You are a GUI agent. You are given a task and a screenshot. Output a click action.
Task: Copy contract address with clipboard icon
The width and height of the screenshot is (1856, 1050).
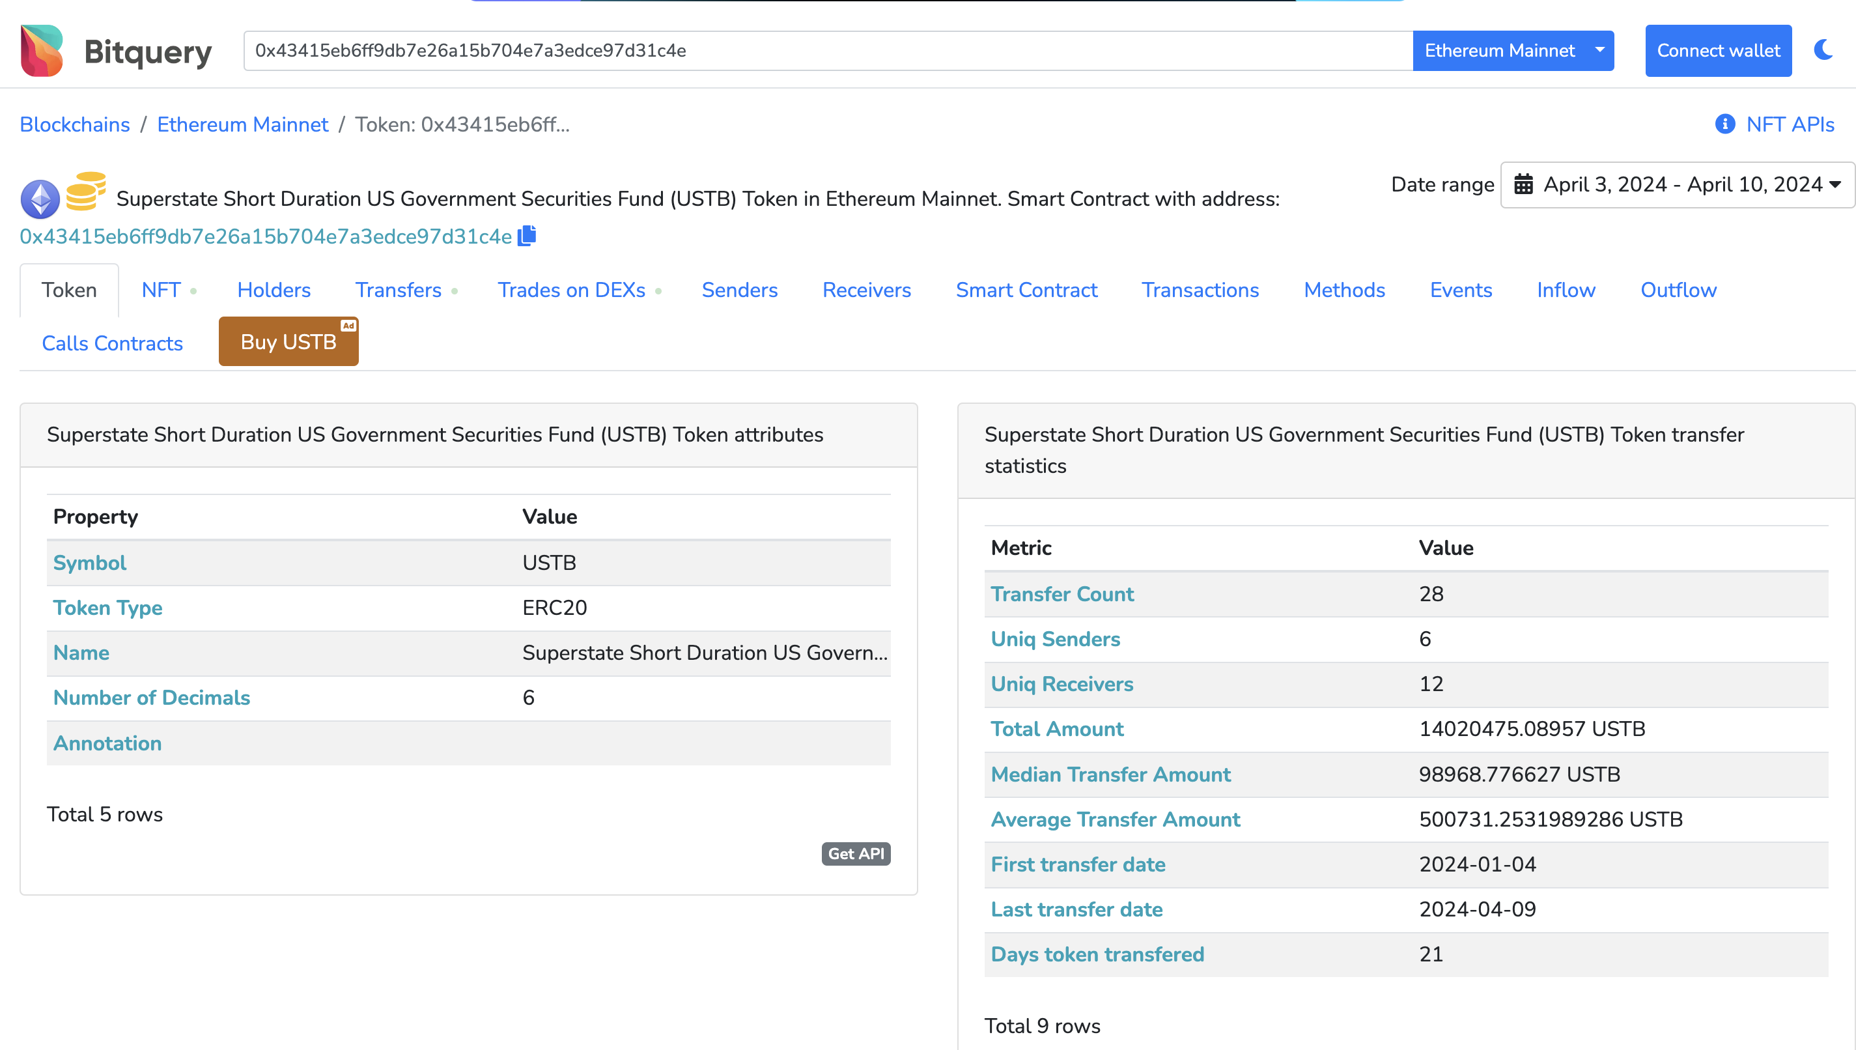(x=527, y=236)
